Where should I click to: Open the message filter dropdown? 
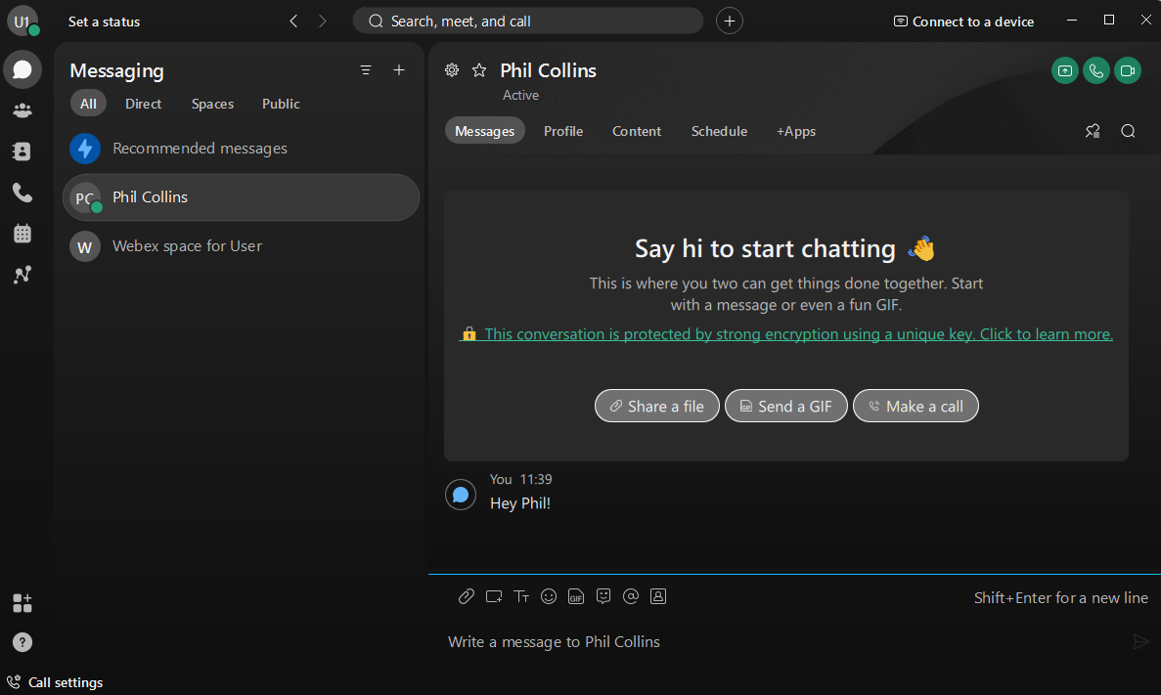point(366,70)
